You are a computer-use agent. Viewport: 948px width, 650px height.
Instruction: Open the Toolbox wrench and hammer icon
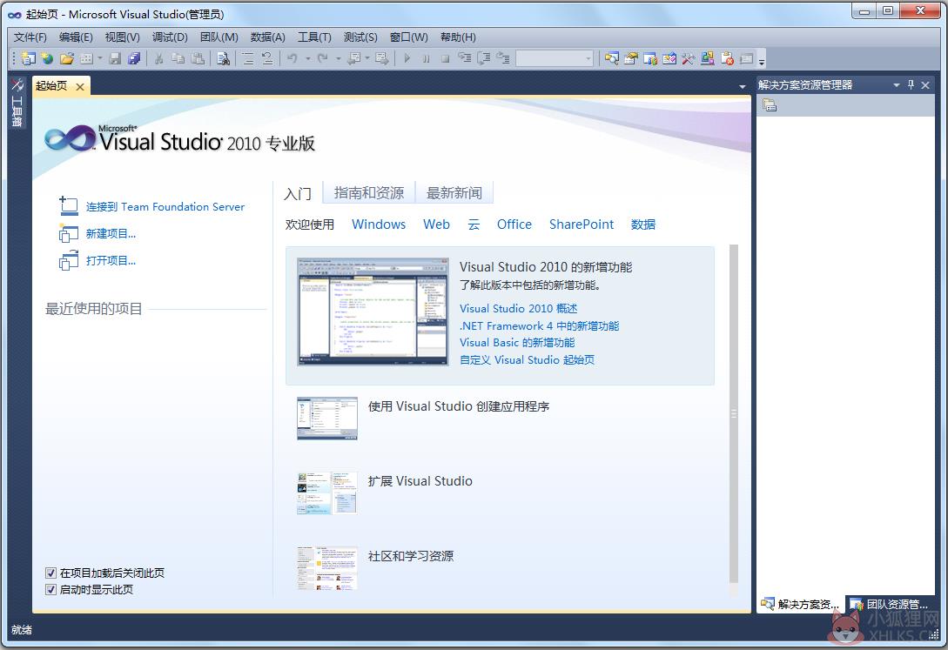[x=689, y=58]
